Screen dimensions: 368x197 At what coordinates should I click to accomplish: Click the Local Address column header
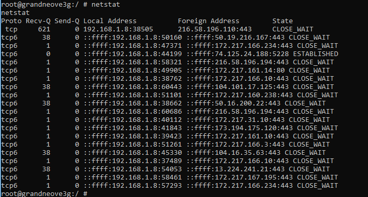(110, 21)
